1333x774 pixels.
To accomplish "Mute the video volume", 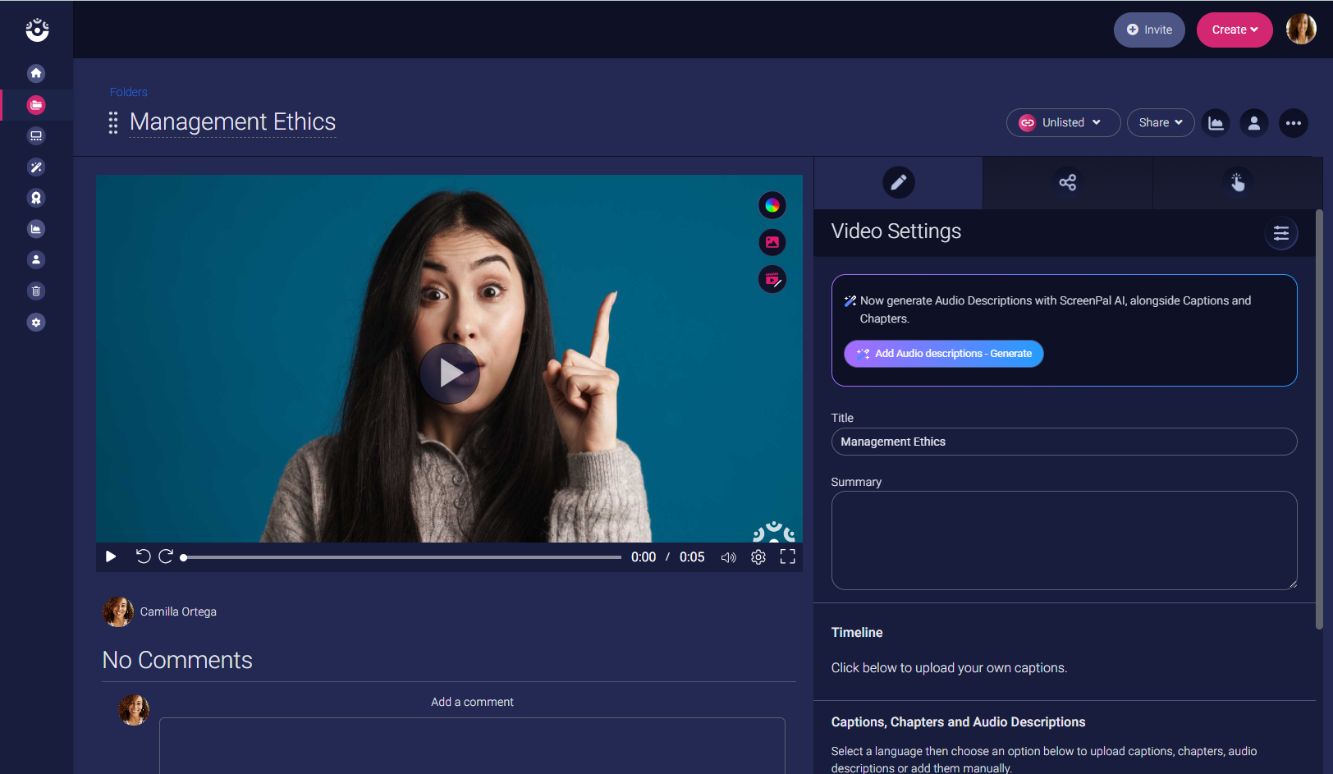I will 728,557.
